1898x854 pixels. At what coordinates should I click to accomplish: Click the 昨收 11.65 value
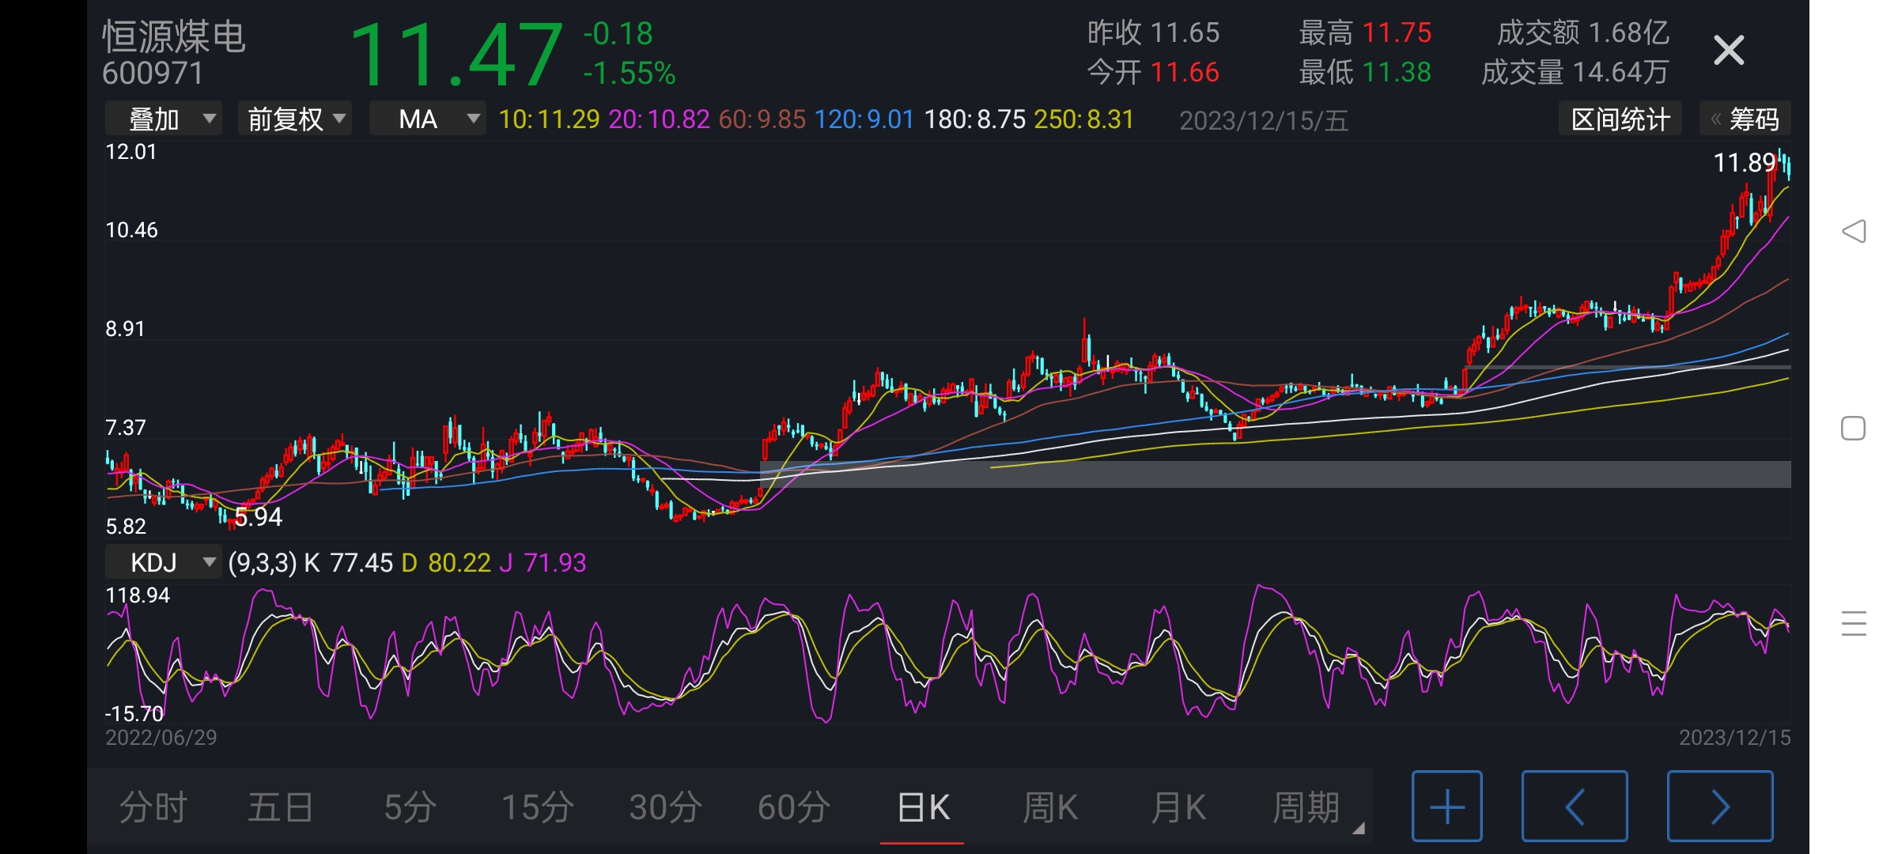[x=1154, y=33]
